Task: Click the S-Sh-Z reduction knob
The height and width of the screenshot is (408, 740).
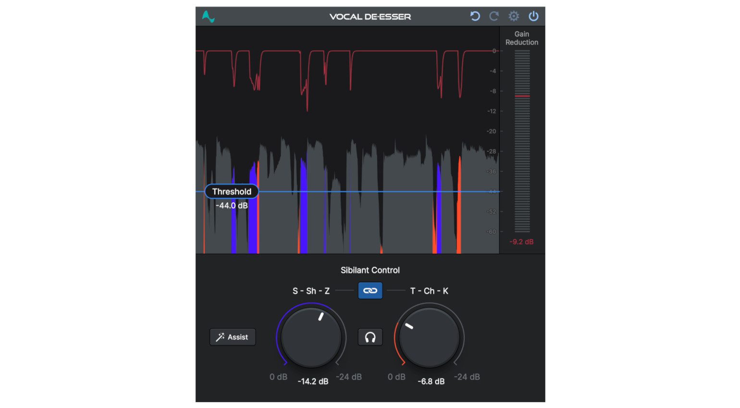Action: pyautogui.click(x=311, y=337)
